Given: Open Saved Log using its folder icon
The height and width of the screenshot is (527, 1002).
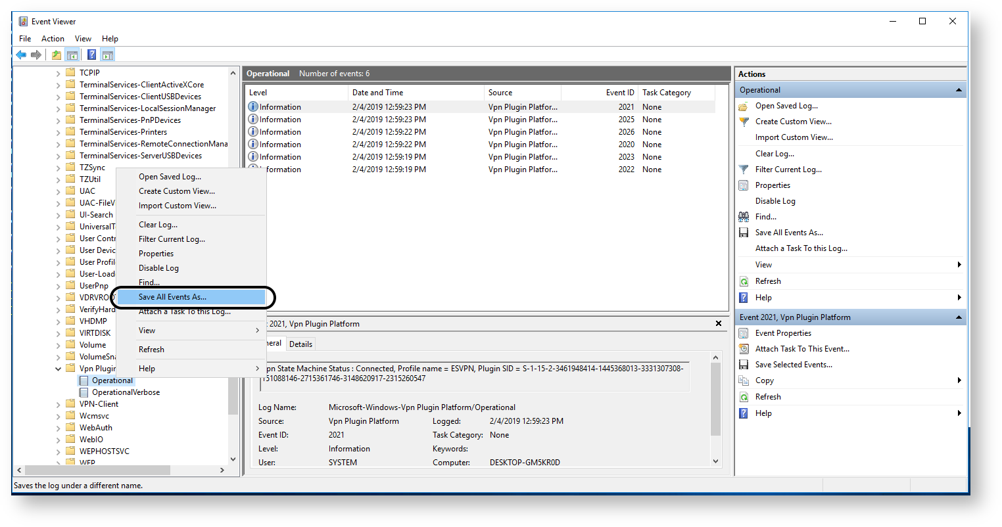Looking at the screenshot, I should (744, 106).
